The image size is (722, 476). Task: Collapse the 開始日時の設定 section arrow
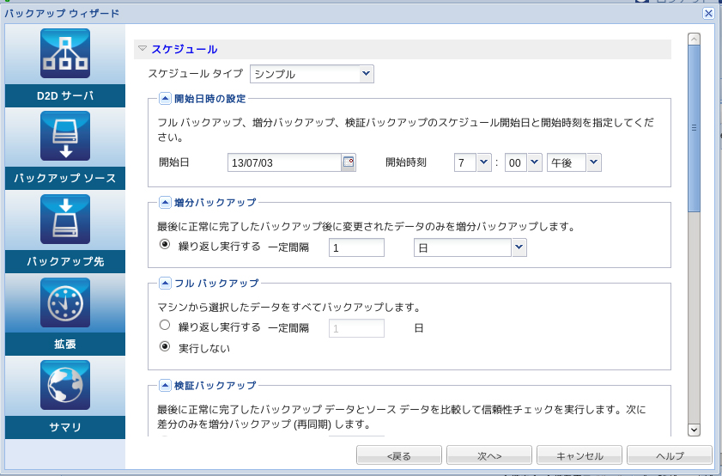click(x=165, y=100)
